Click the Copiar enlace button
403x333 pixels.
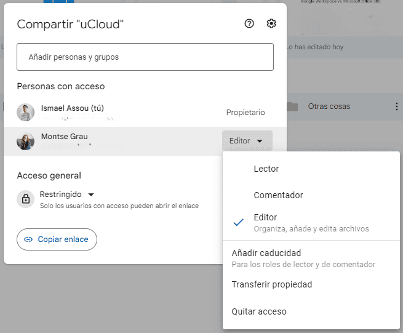[x=57, y=239]
